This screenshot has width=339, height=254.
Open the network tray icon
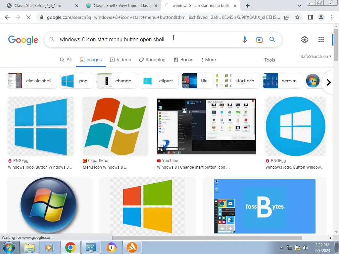[x=289, y=248]
